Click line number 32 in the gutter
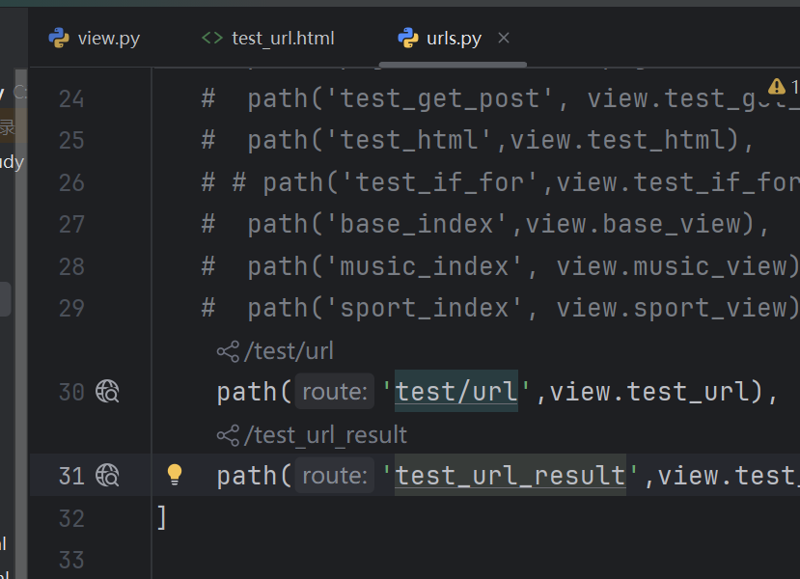Screen dimensions: 800x579 pyautogui.click(x=71, y=518)
